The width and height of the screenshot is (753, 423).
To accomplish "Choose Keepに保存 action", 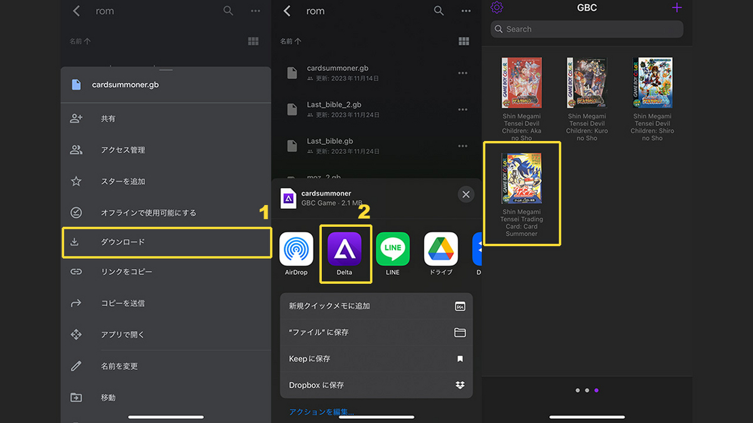I will point(376,359).
